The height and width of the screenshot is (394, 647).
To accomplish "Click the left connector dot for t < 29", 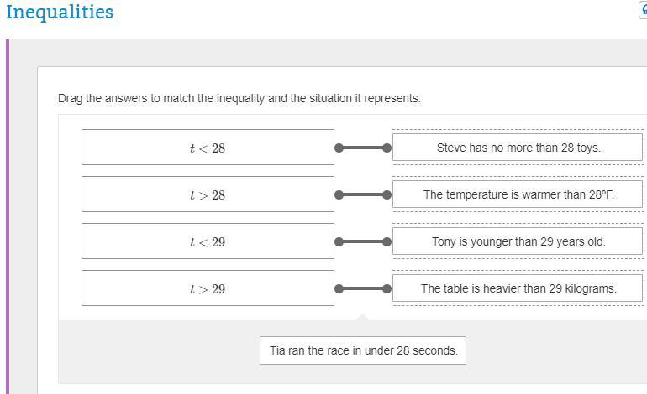I will 339,242.
